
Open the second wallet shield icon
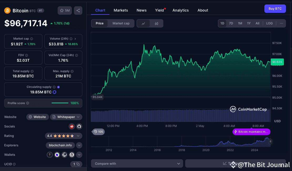(57, 155)
